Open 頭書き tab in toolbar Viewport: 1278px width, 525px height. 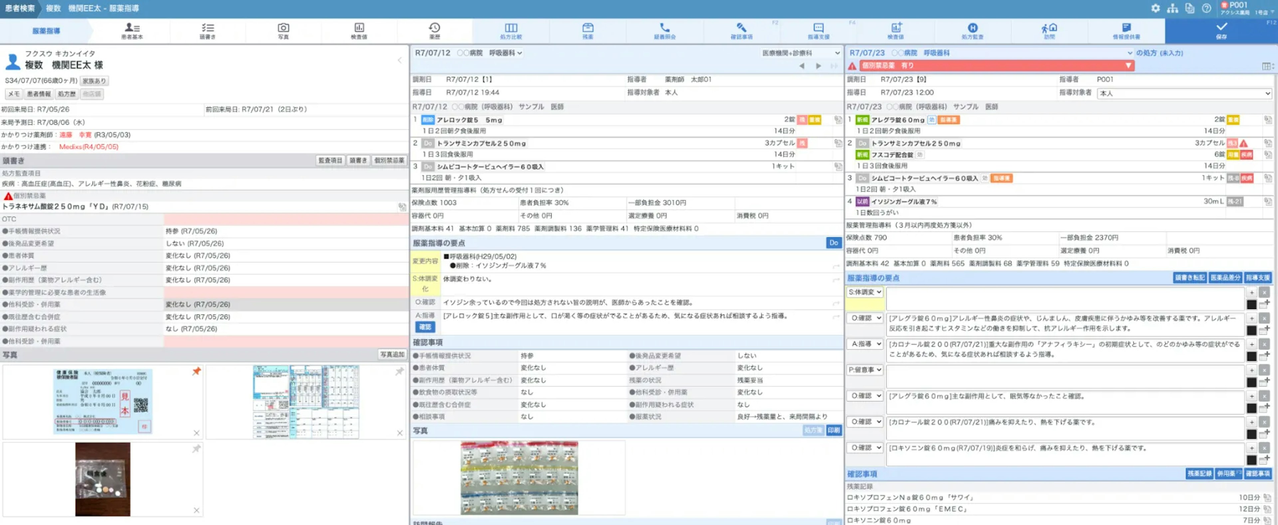pos(207,31)
